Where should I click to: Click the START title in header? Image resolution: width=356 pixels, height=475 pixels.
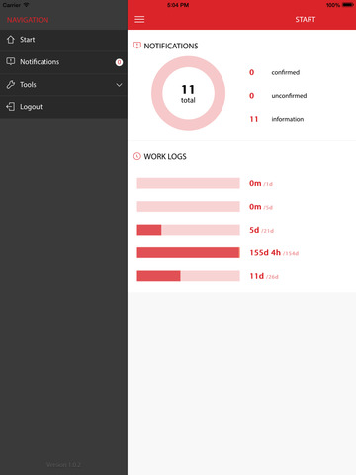coord(306,20)
